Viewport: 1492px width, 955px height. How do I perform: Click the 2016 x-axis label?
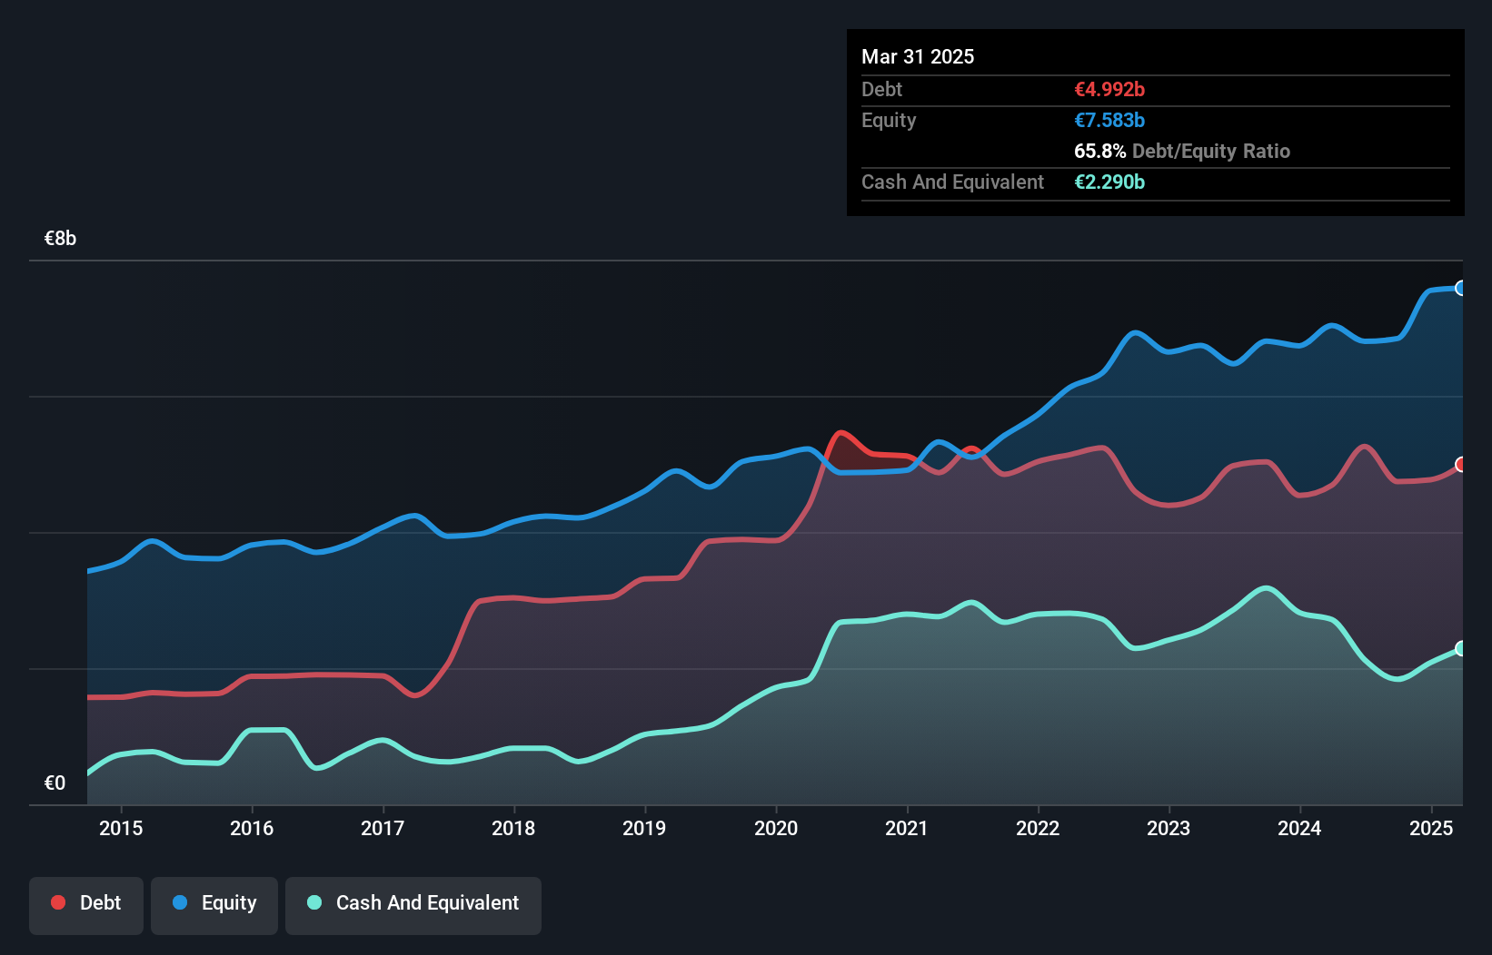pos(252,828)
